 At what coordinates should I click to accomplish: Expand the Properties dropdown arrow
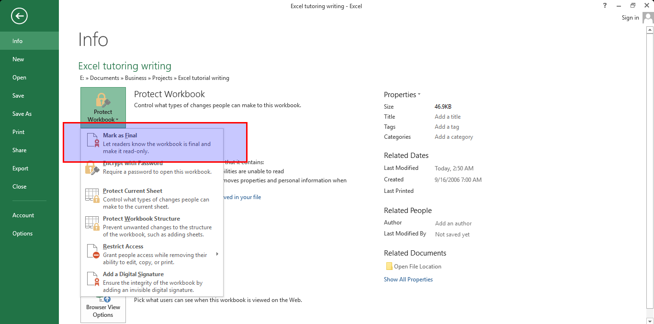click(419, 95)
